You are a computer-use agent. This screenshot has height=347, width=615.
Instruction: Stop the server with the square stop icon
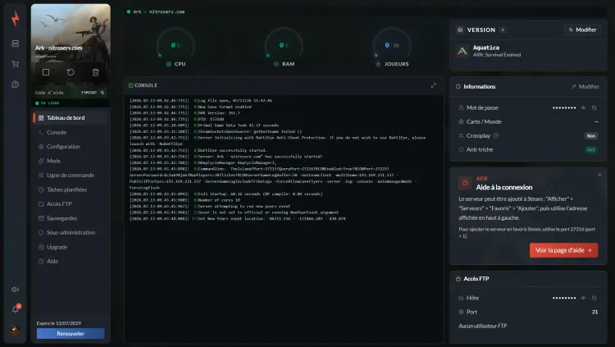pos(46,72)
